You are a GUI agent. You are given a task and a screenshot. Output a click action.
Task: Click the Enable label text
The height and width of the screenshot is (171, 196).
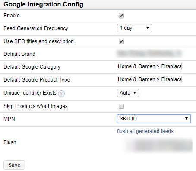pyautogui.click(x=12, y=16)
